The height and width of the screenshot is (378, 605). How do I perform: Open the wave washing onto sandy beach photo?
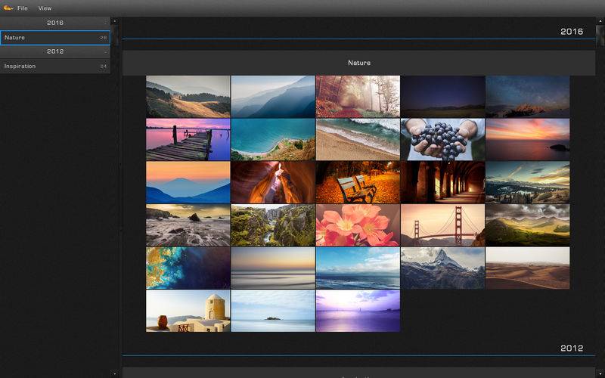pos(358,139)
